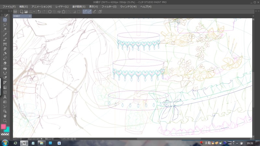Zoom in with the plus button in status bar
The image size is (260, 146).
[38, 139]
